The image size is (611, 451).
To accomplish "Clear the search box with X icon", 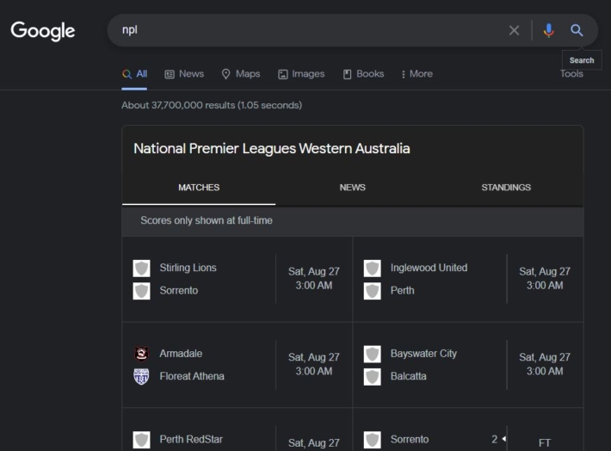I will pyautogui.click(x=514, y=30).
